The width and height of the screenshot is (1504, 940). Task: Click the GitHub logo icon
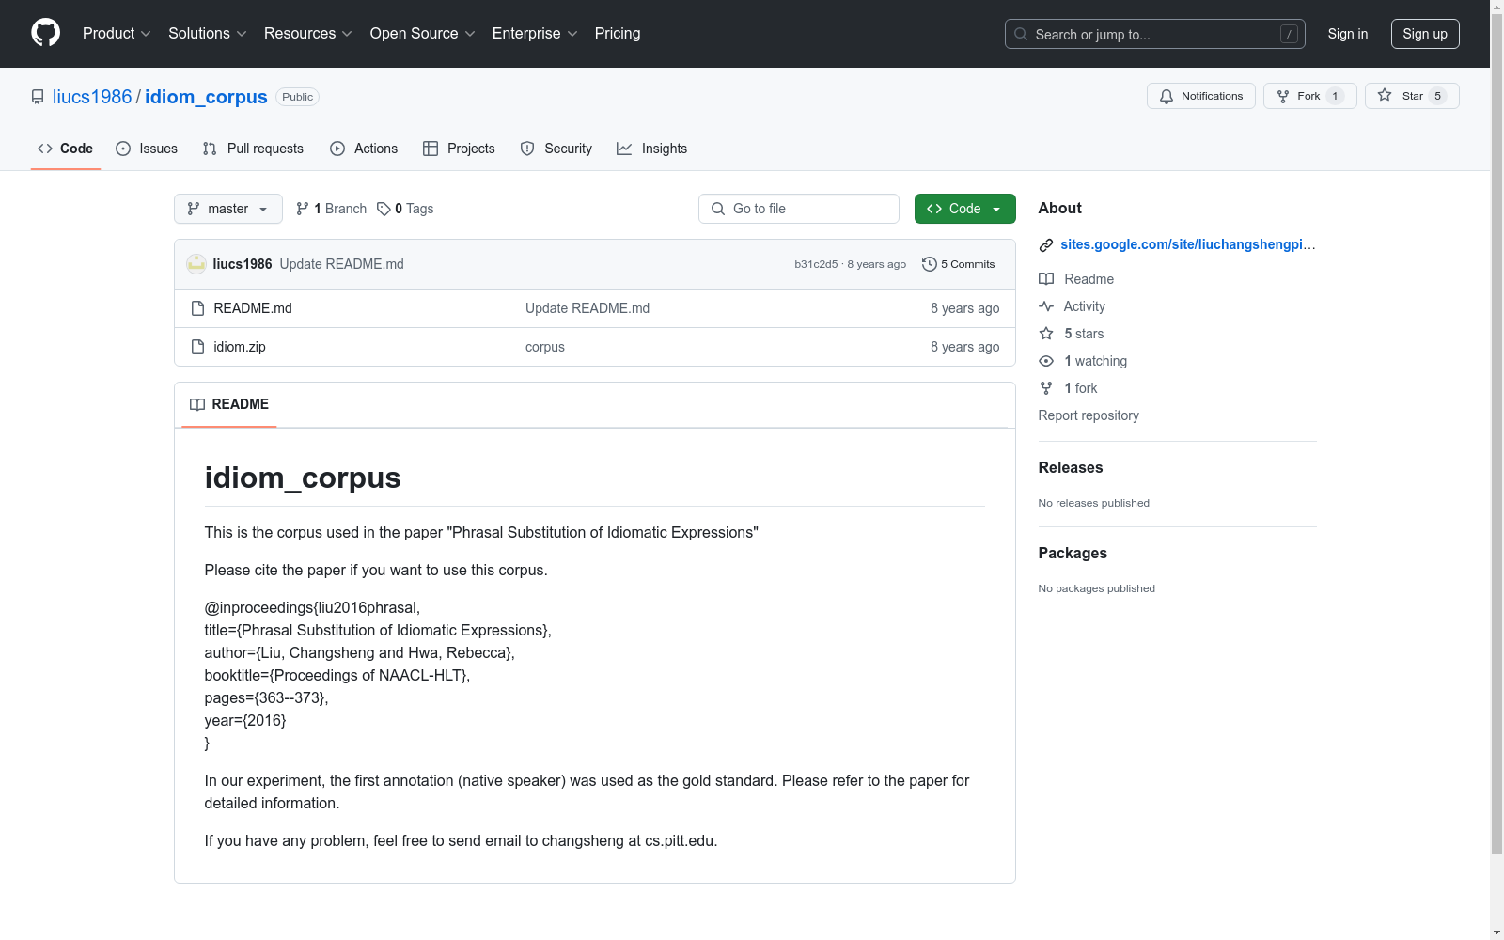(x=45, y=33)
